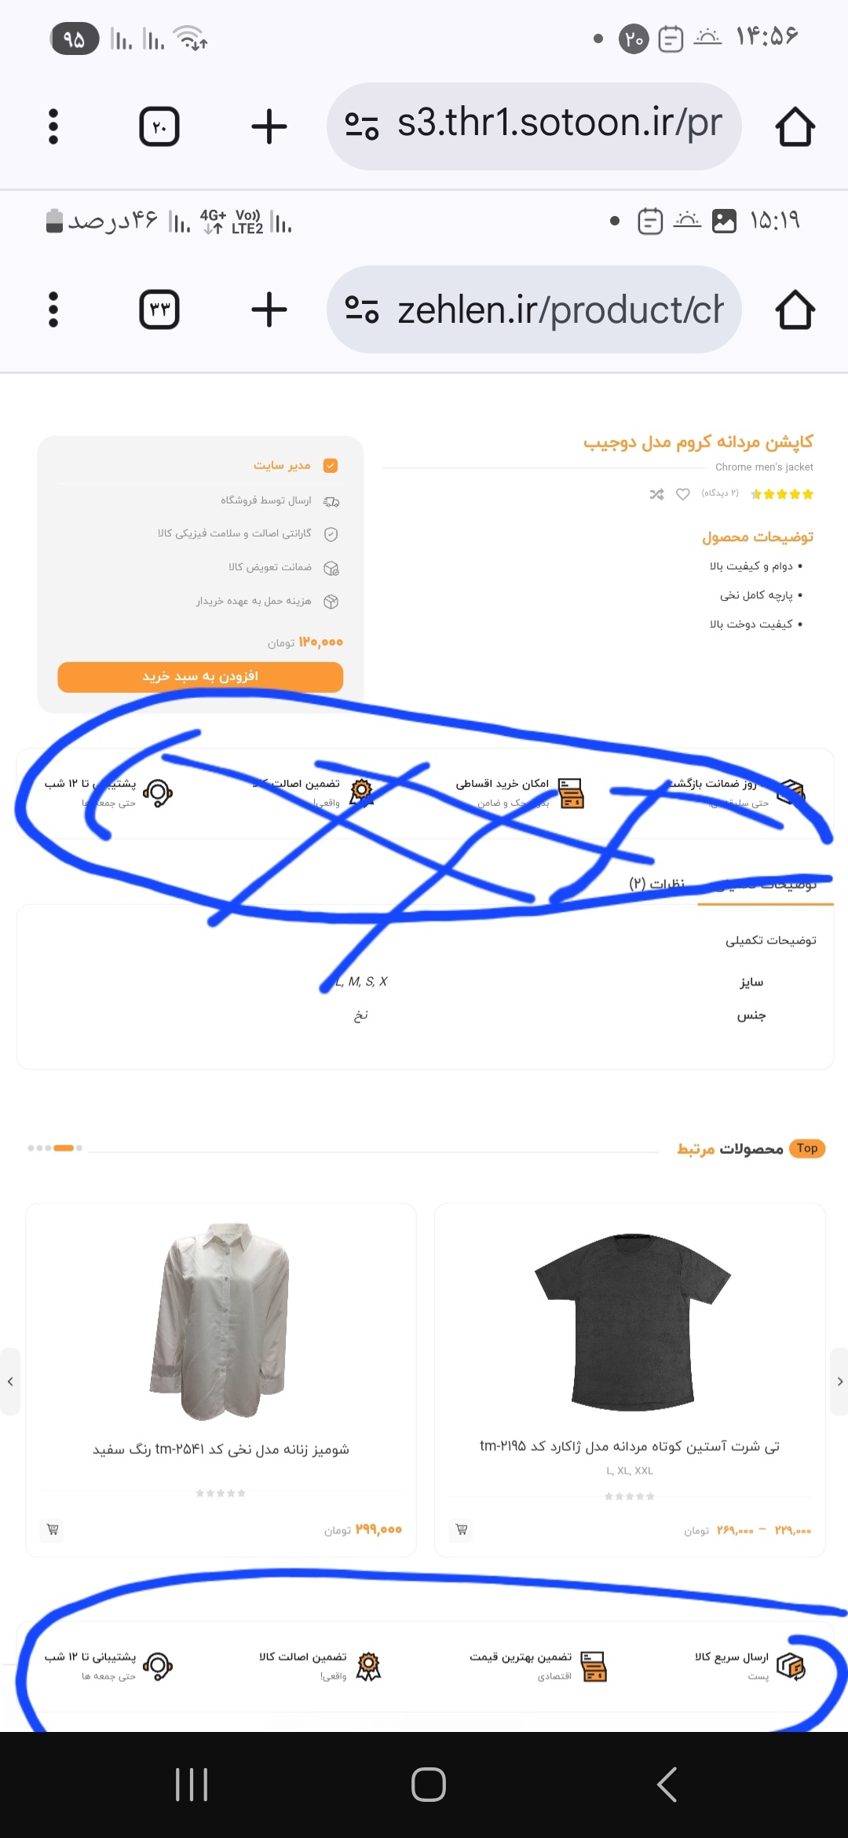The height and width of the screenshot is (1838, 848).
Task: Open the browser three-dot menu beside zehlen.ir
Action: [53, 309]
